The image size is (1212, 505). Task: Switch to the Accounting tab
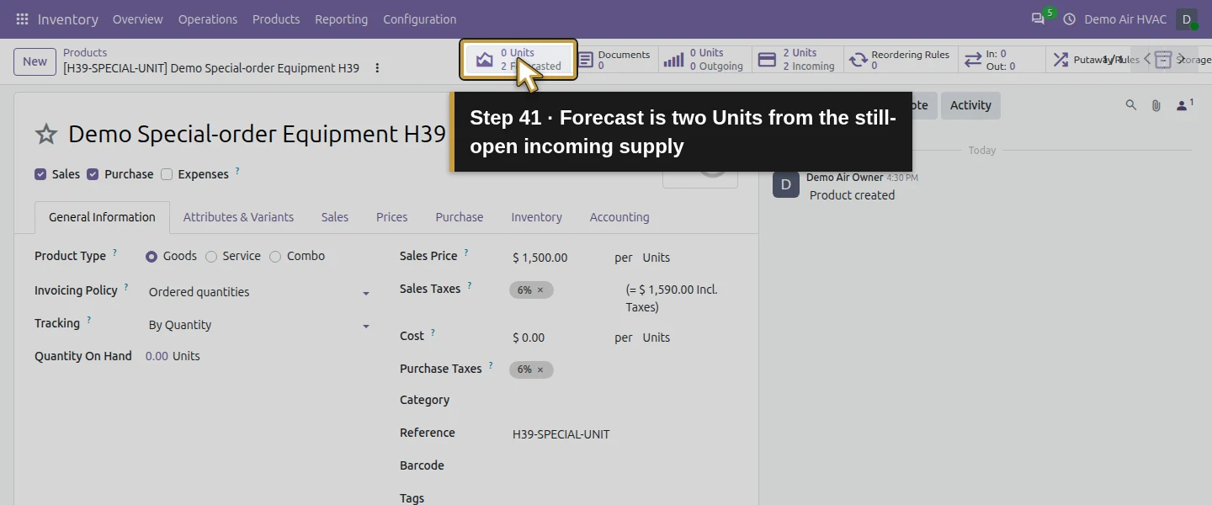[619, 217]
